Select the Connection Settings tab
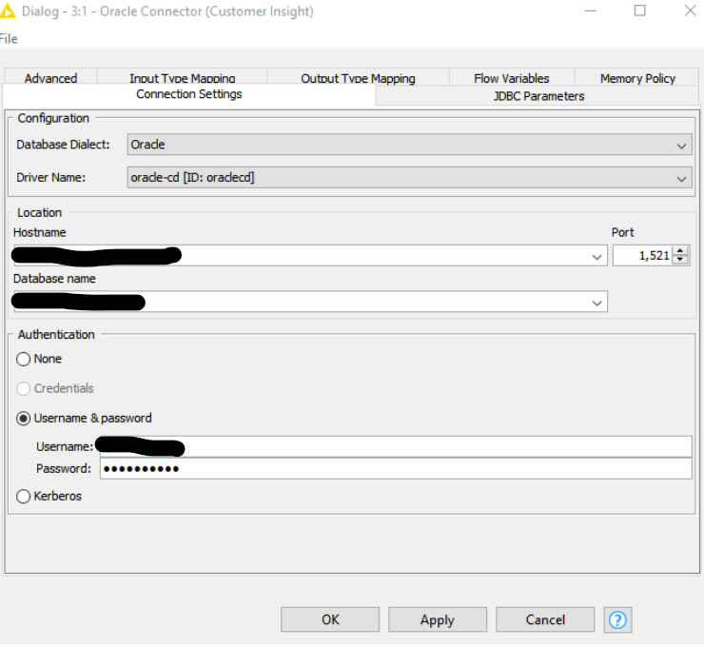Image resolution: width=704 pixels, height=648 pixels. pos(189,94)
